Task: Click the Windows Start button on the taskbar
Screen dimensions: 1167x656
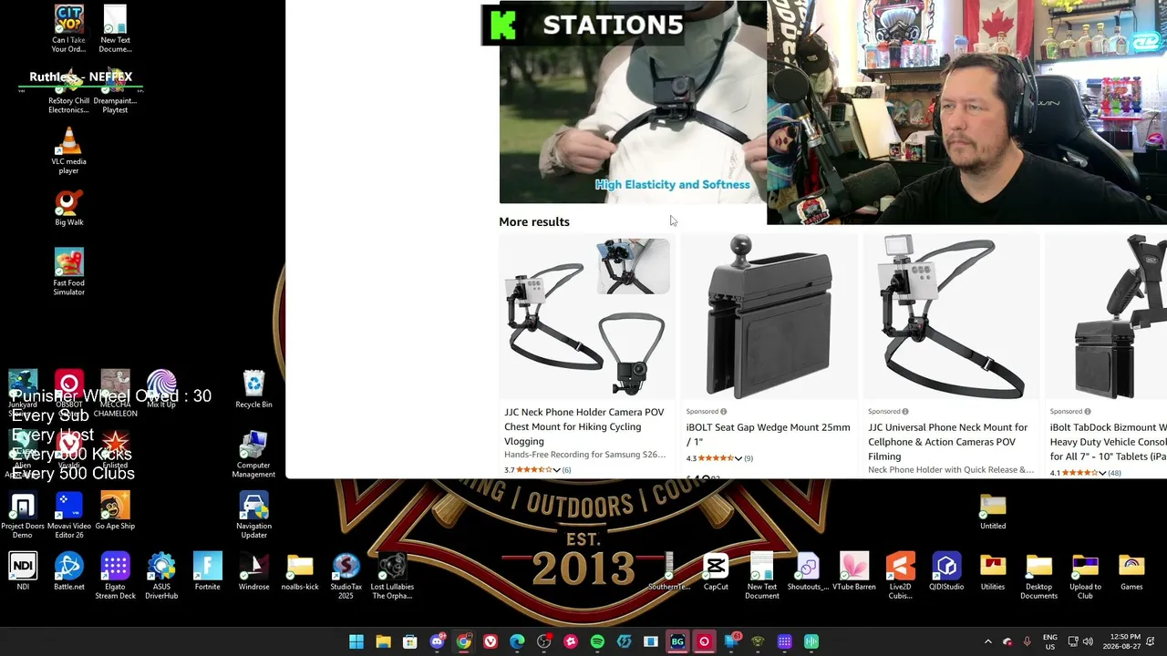Action: [356, 641]
